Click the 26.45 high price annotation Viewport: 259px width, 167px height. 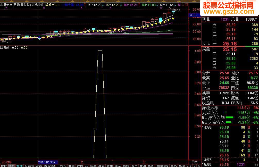[177, 10]
